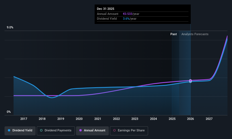Click the €0.533 annual amount value

(x=127, y=14)
